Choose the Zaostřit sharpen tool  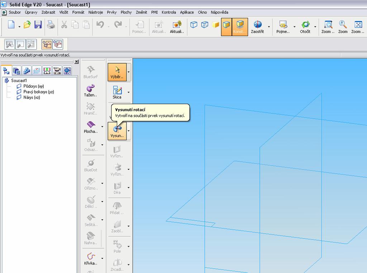coord(257,27)
